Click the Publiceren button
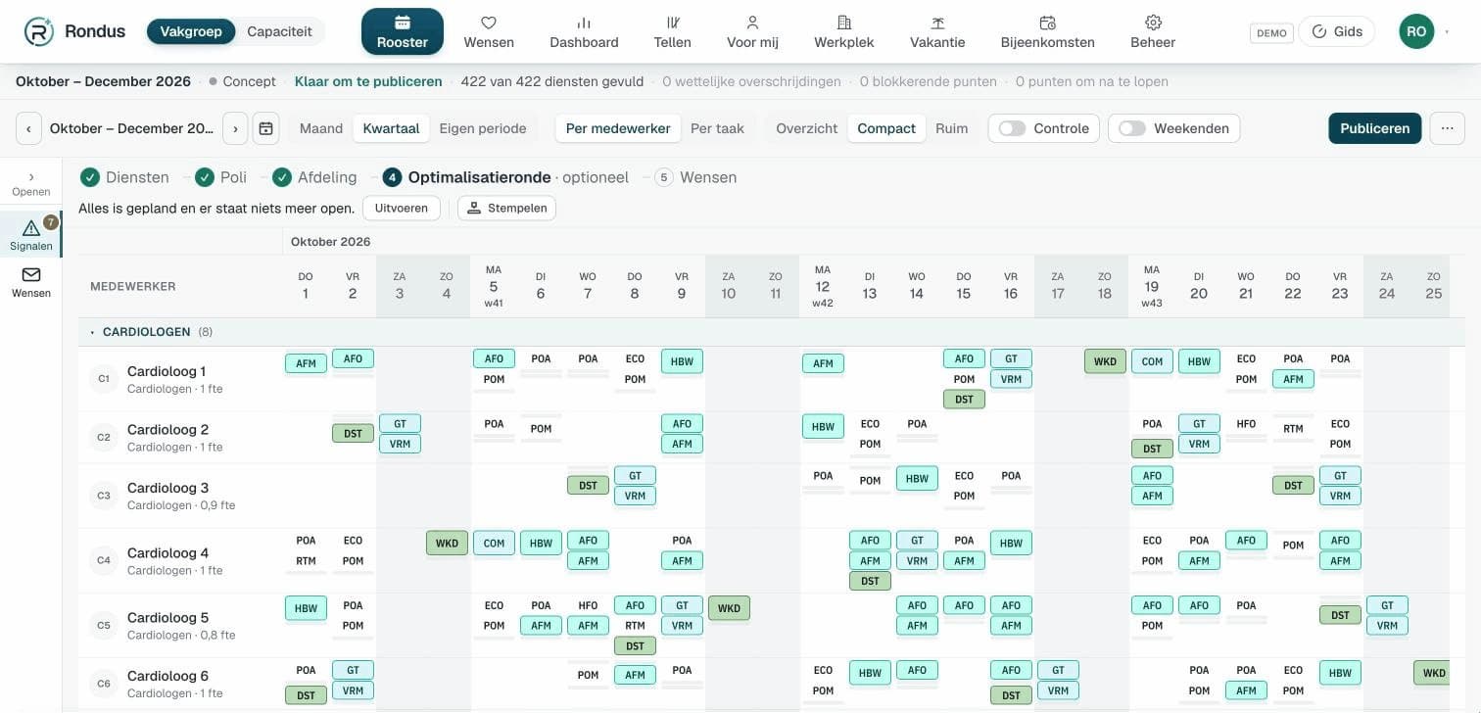The height and width of the screenshot is (713, 1481). tap(1374, 128)
